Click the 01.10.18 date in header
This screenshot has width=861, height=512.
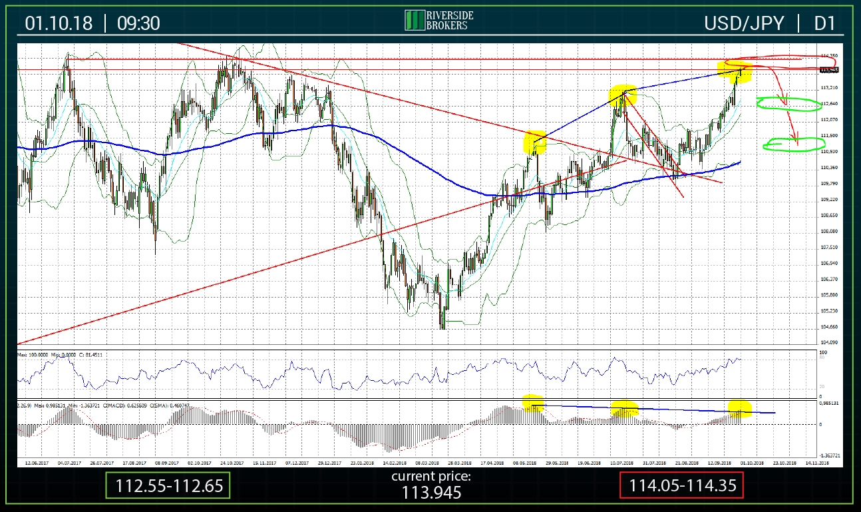[59, 23]
